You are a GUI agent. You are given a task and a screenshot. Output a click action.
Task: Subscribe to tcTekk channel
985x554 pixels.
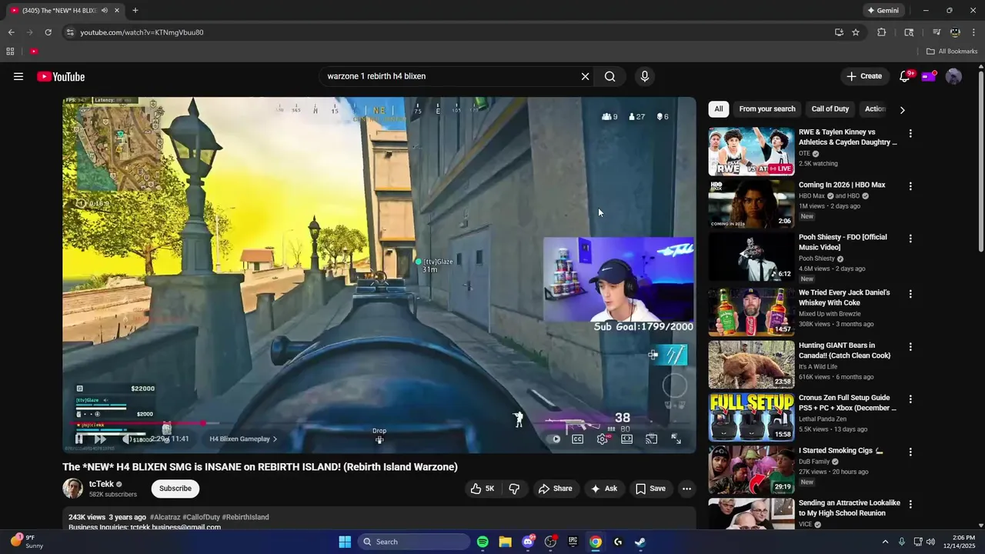pyautogui.click(x=175, y=489)
